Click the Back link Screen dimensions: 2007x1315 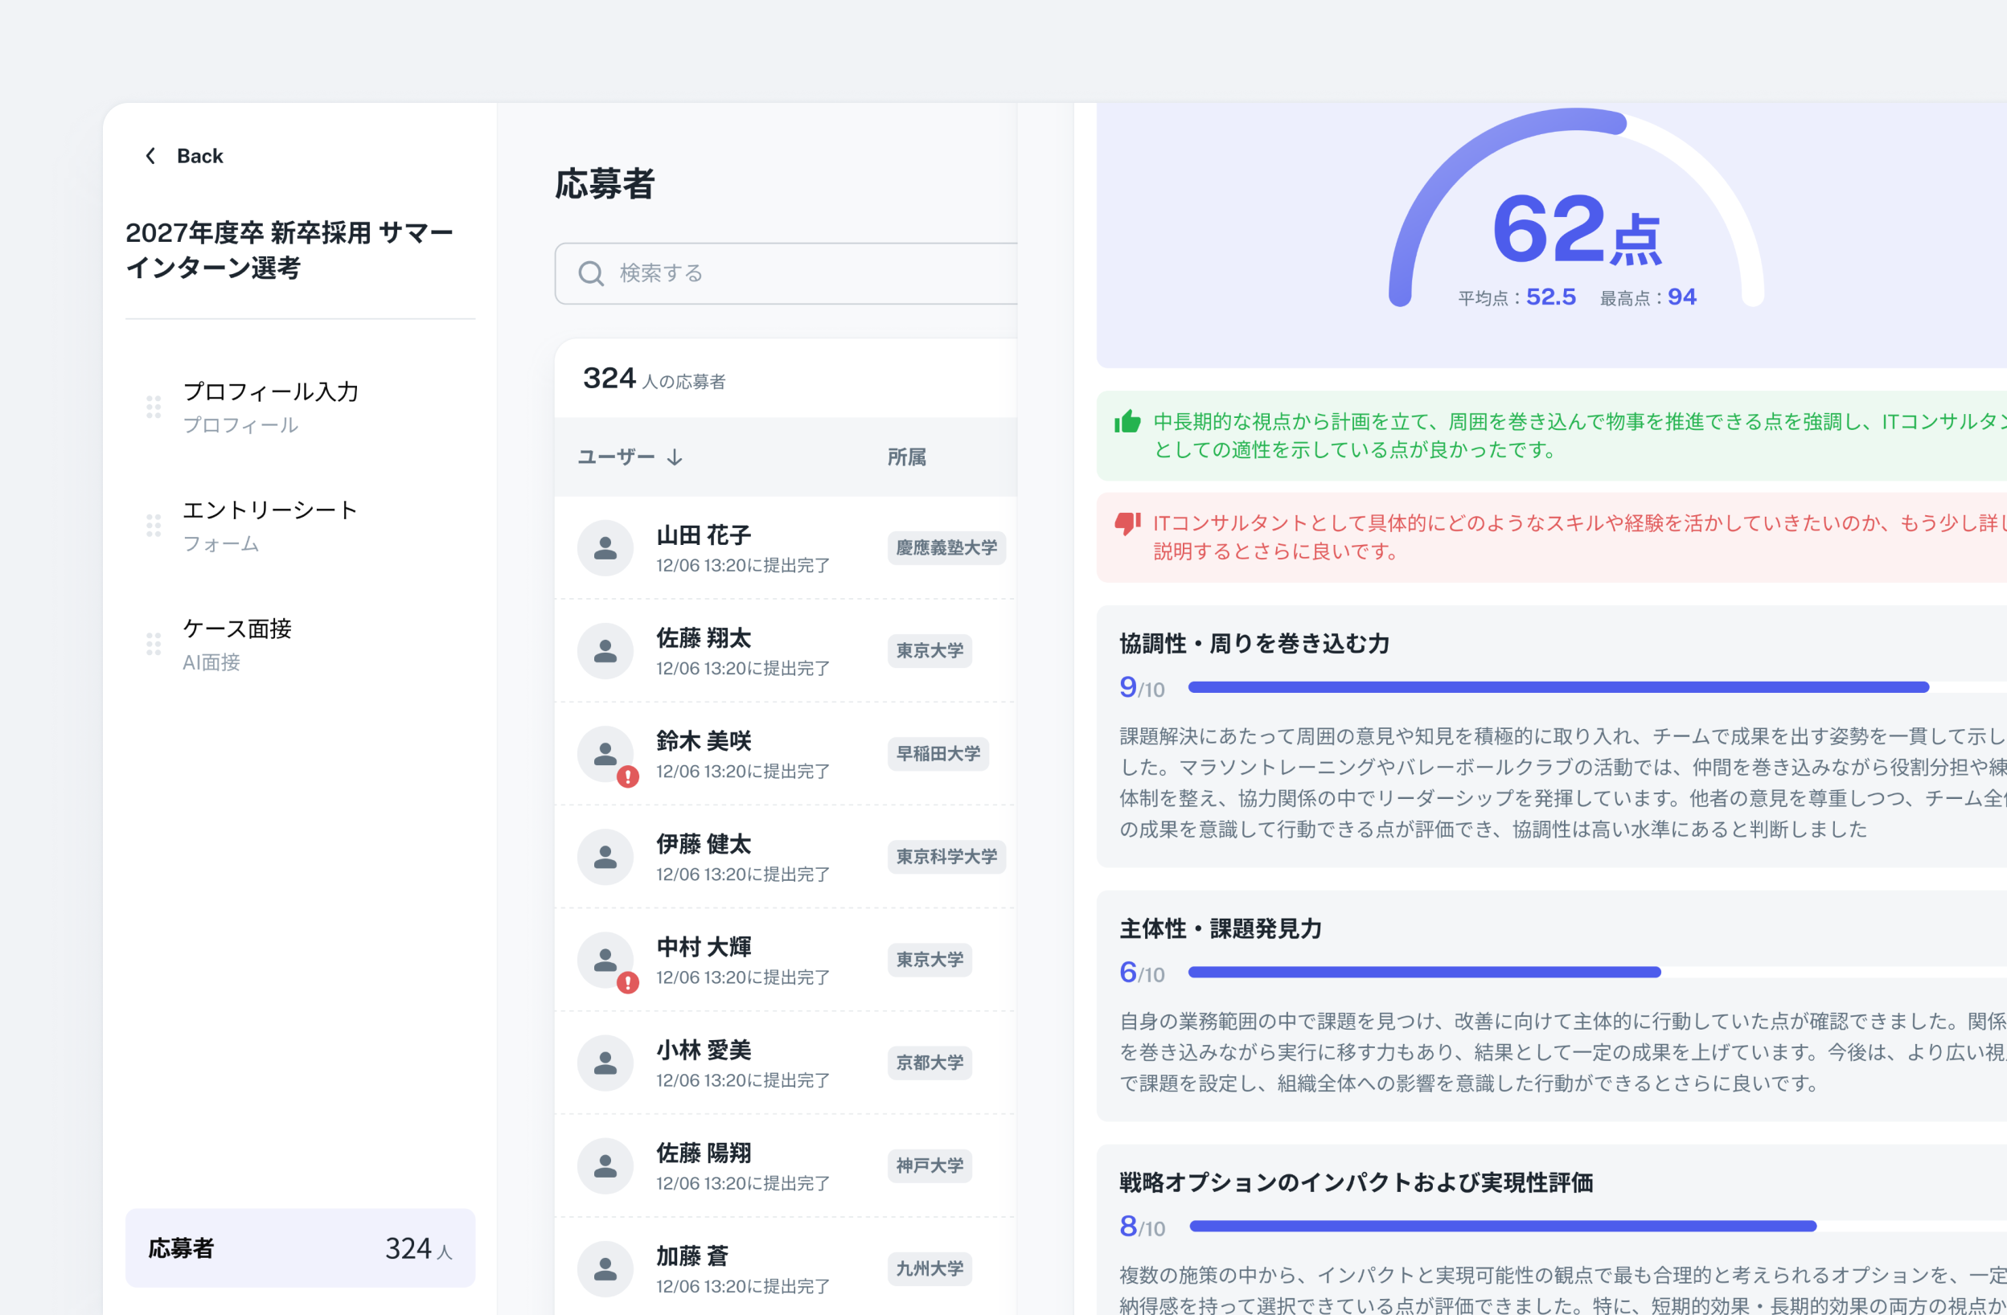coord(200,156)
